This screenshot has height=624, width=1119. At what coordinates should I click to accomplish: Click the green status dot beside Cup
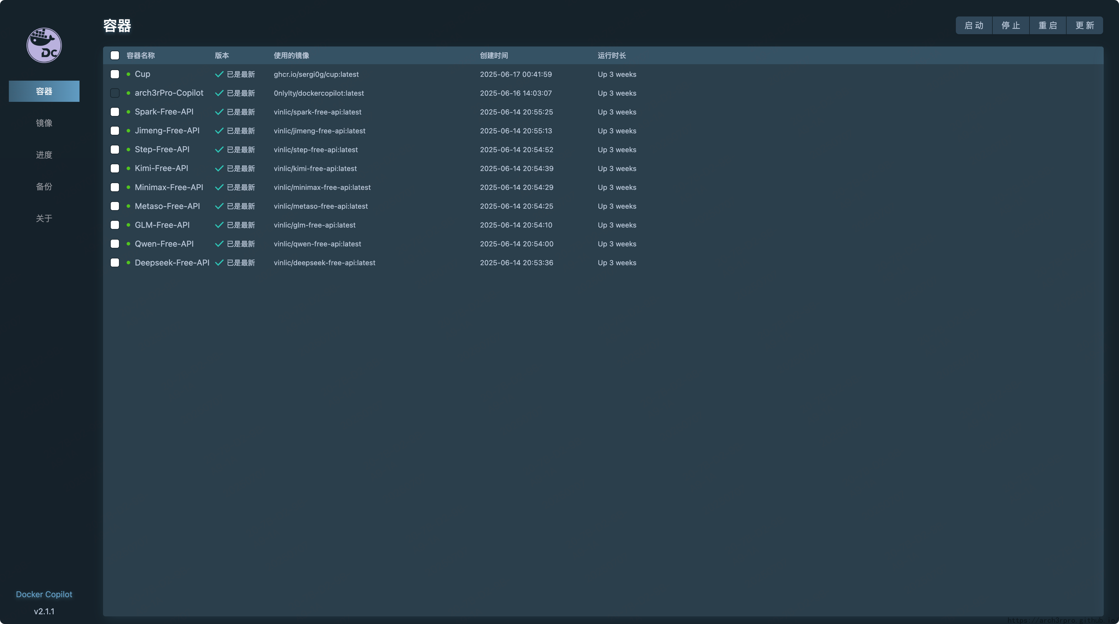click(128, 74)
